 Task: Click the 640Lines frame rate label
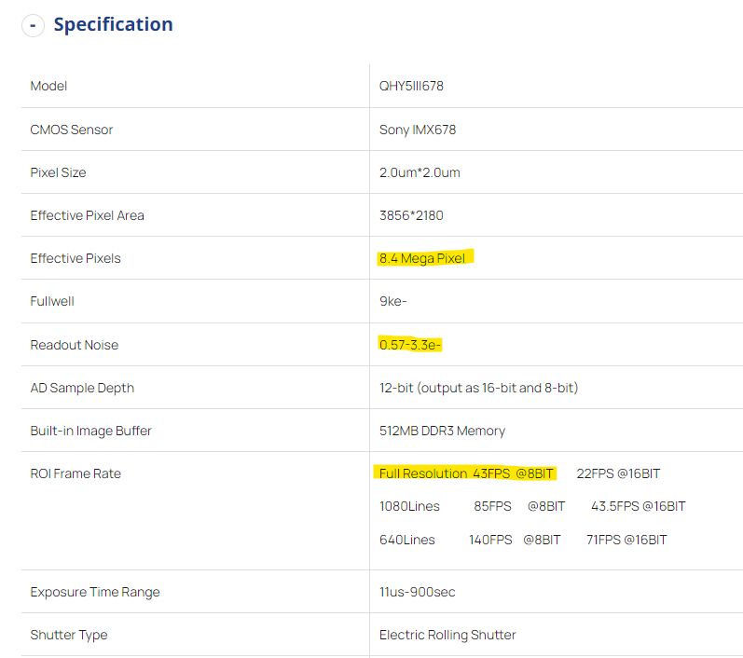(x=406, y=540)
